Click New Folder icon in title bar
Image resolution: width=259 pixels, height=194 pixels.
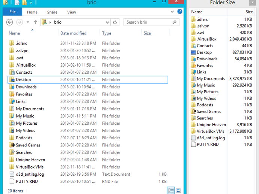[x=24, y=2]
